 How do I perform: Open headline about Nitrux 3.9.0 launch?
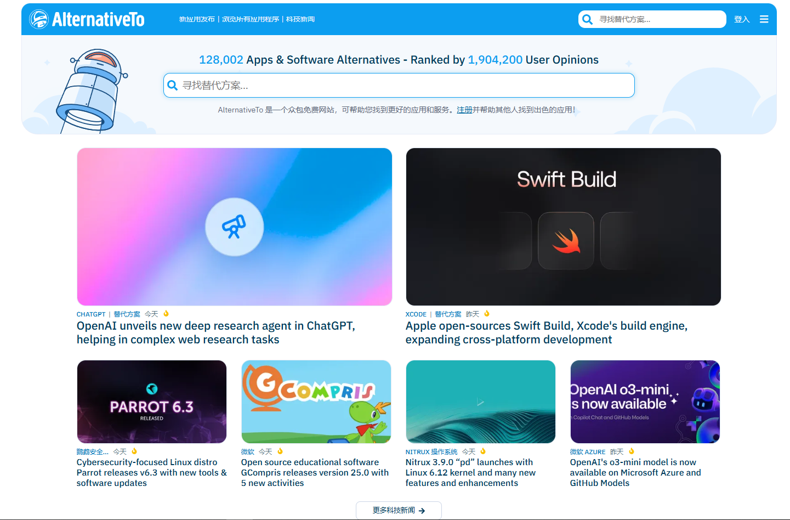pyautogui.click(x=471, y=472)
